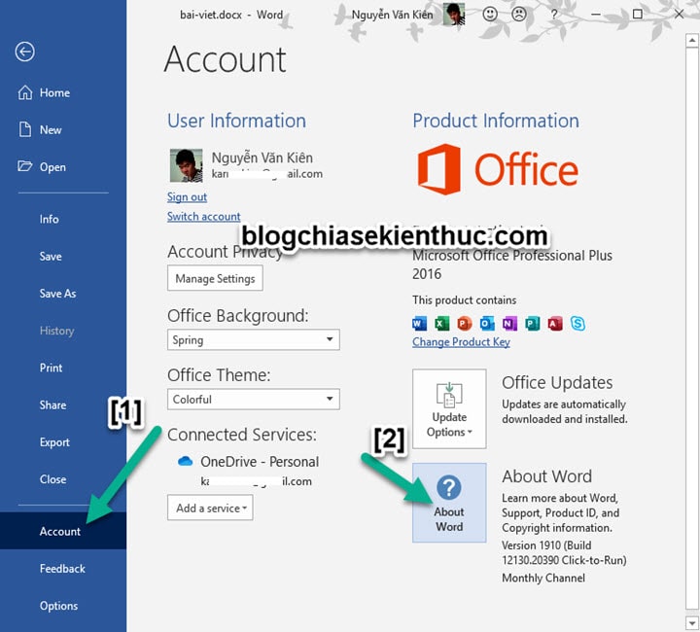The height and width of the screenshot is (632, 700).
Task: Click "OneDrive - Personal" service text
Action: (x=260, y=462)
